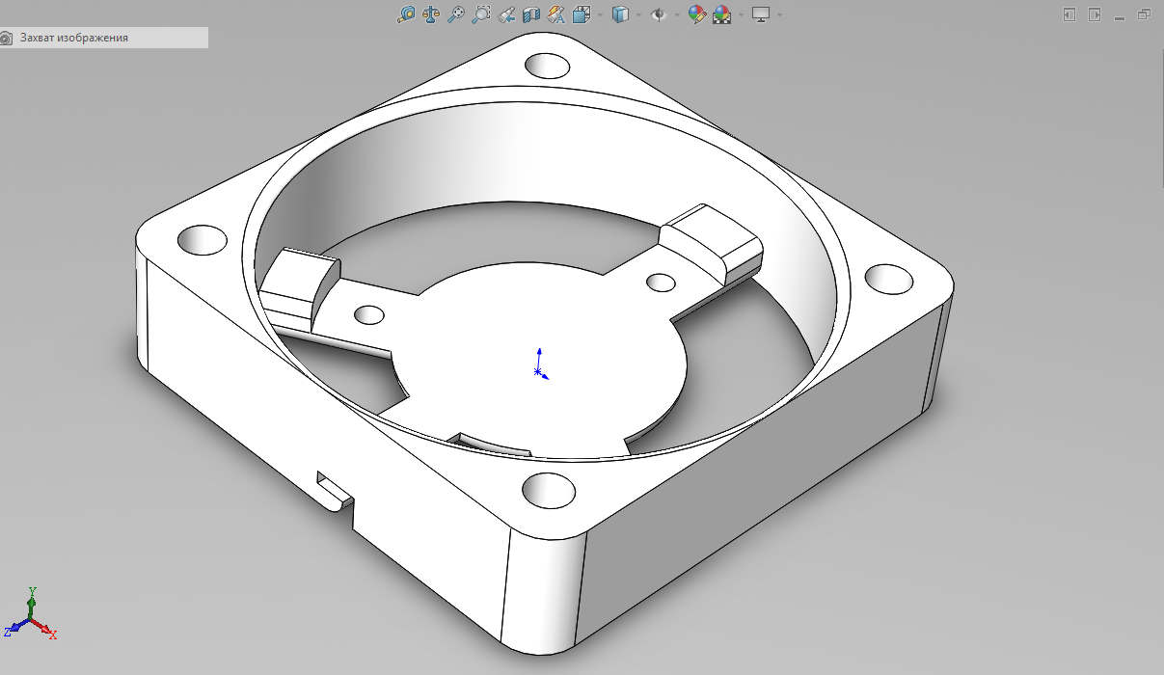Screen dimensions: 1164x675
Task: Click the View Orientation cube icon
Action: point(582,14)
